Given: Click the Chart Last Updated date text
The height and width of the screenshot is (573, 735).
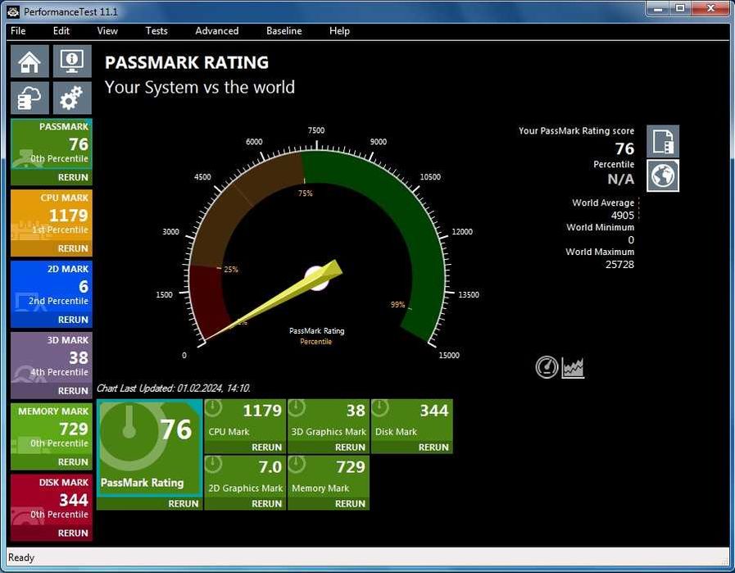Looking at the screenshot, I should coord(174,389).
